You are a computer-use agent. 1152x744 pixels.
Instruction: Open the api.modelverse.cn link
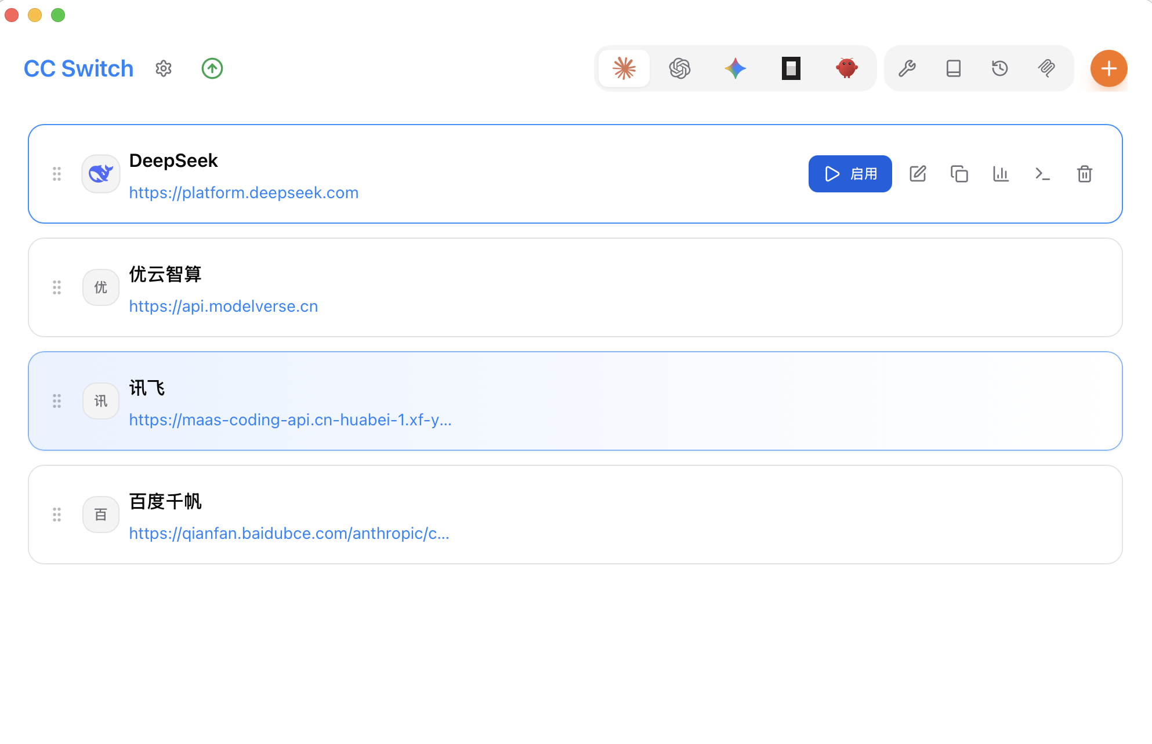tap(223, 306)
